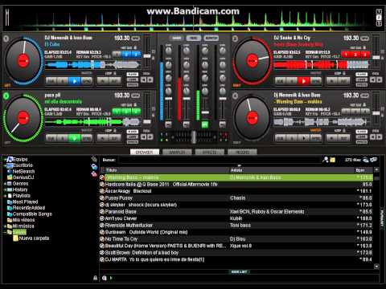This screenshot has height=289, width=386.
Task: Toggle key lock next to deck 1 BPM
Action: tap(135, 39)
